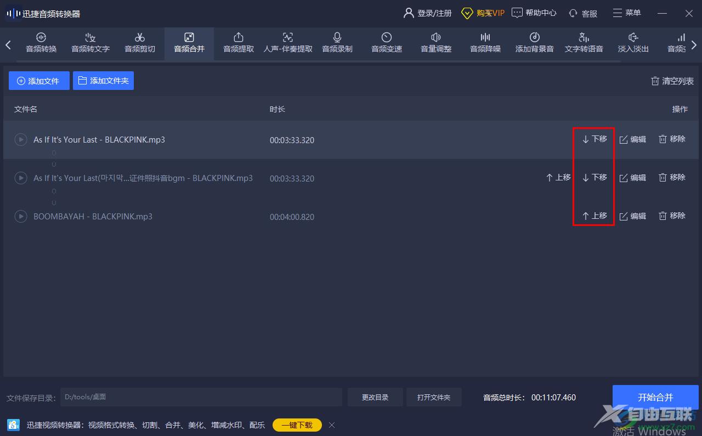
Task: Open the 音频提取 audio extract tool
Action: click(x=239, y=43)
